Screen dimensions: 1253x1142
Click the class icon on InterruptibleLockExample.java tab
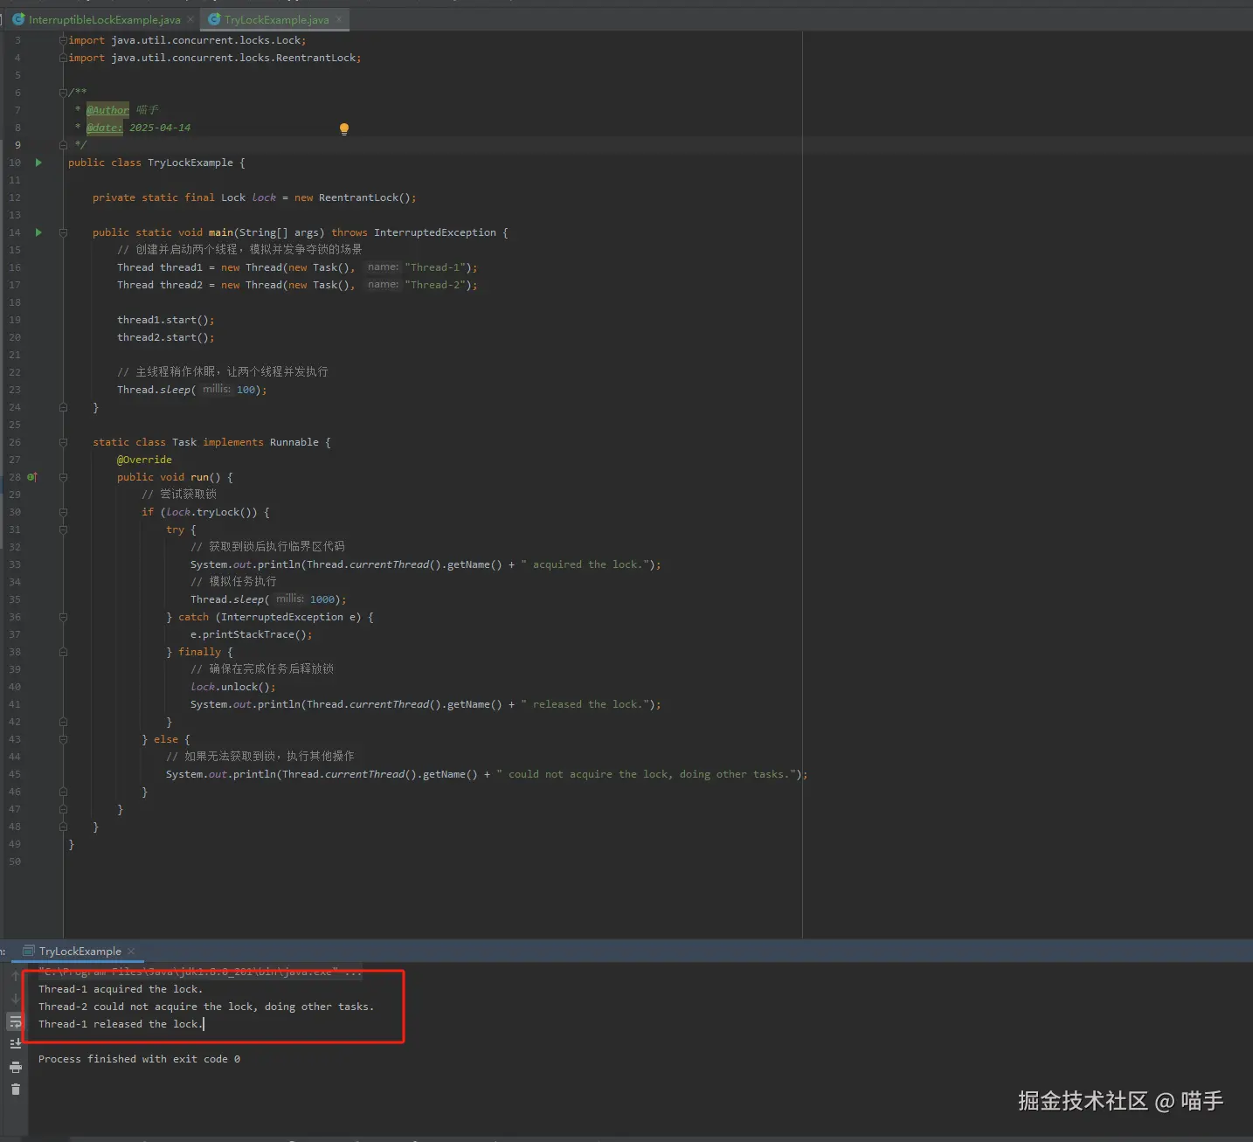tap(18, 19)
